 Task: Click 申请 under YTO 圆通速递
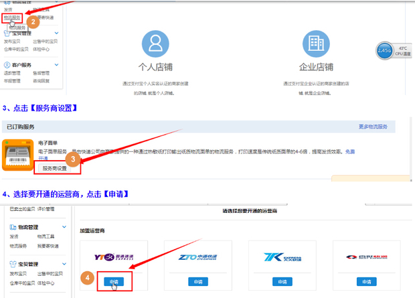click(x=114, y=283)
